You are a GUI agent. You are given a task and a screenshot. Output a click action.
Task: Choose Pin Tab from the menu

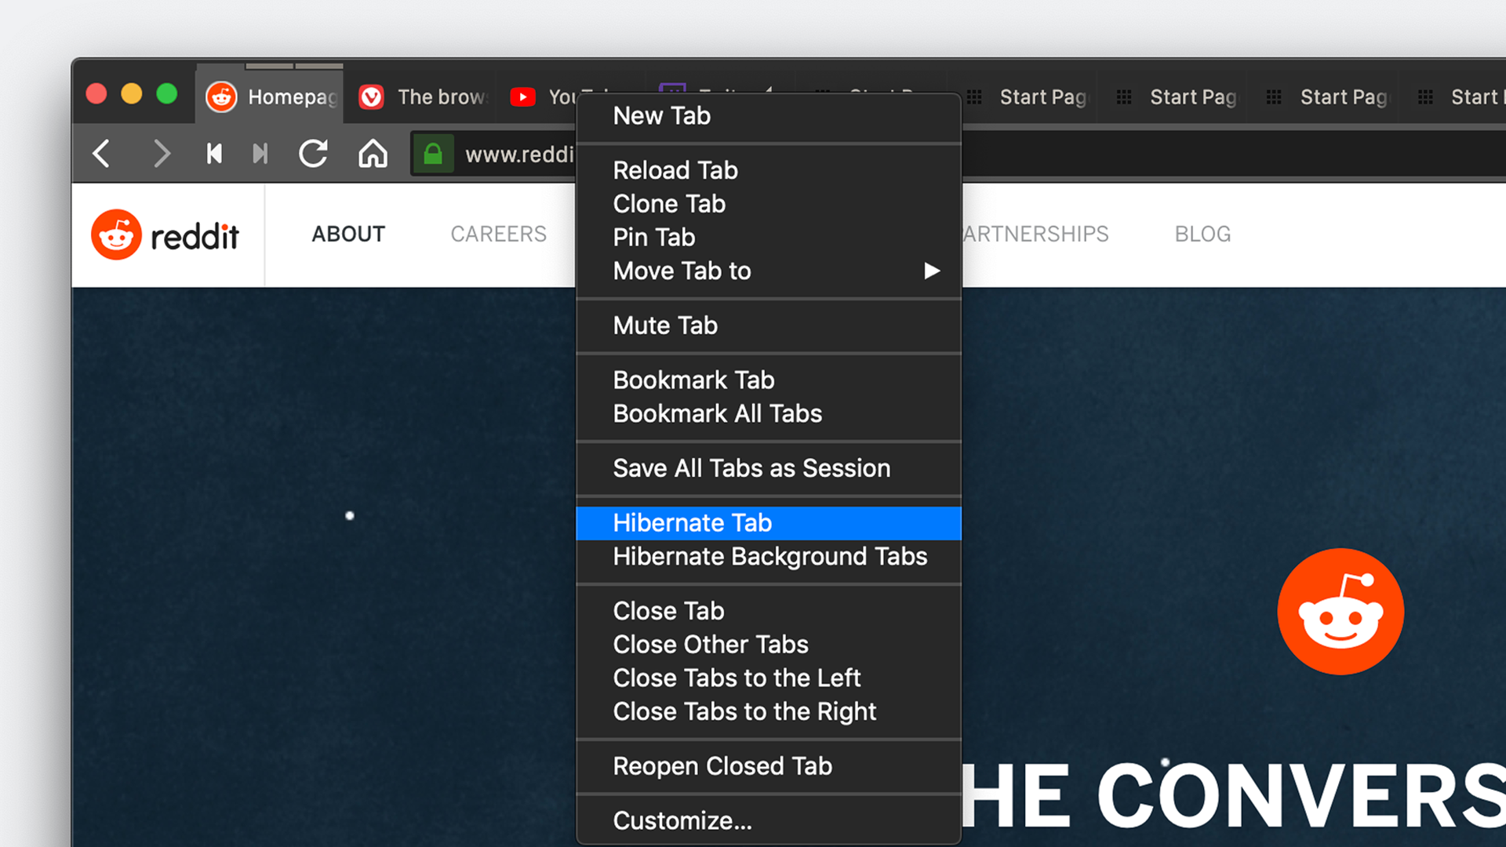coord(769,238)
